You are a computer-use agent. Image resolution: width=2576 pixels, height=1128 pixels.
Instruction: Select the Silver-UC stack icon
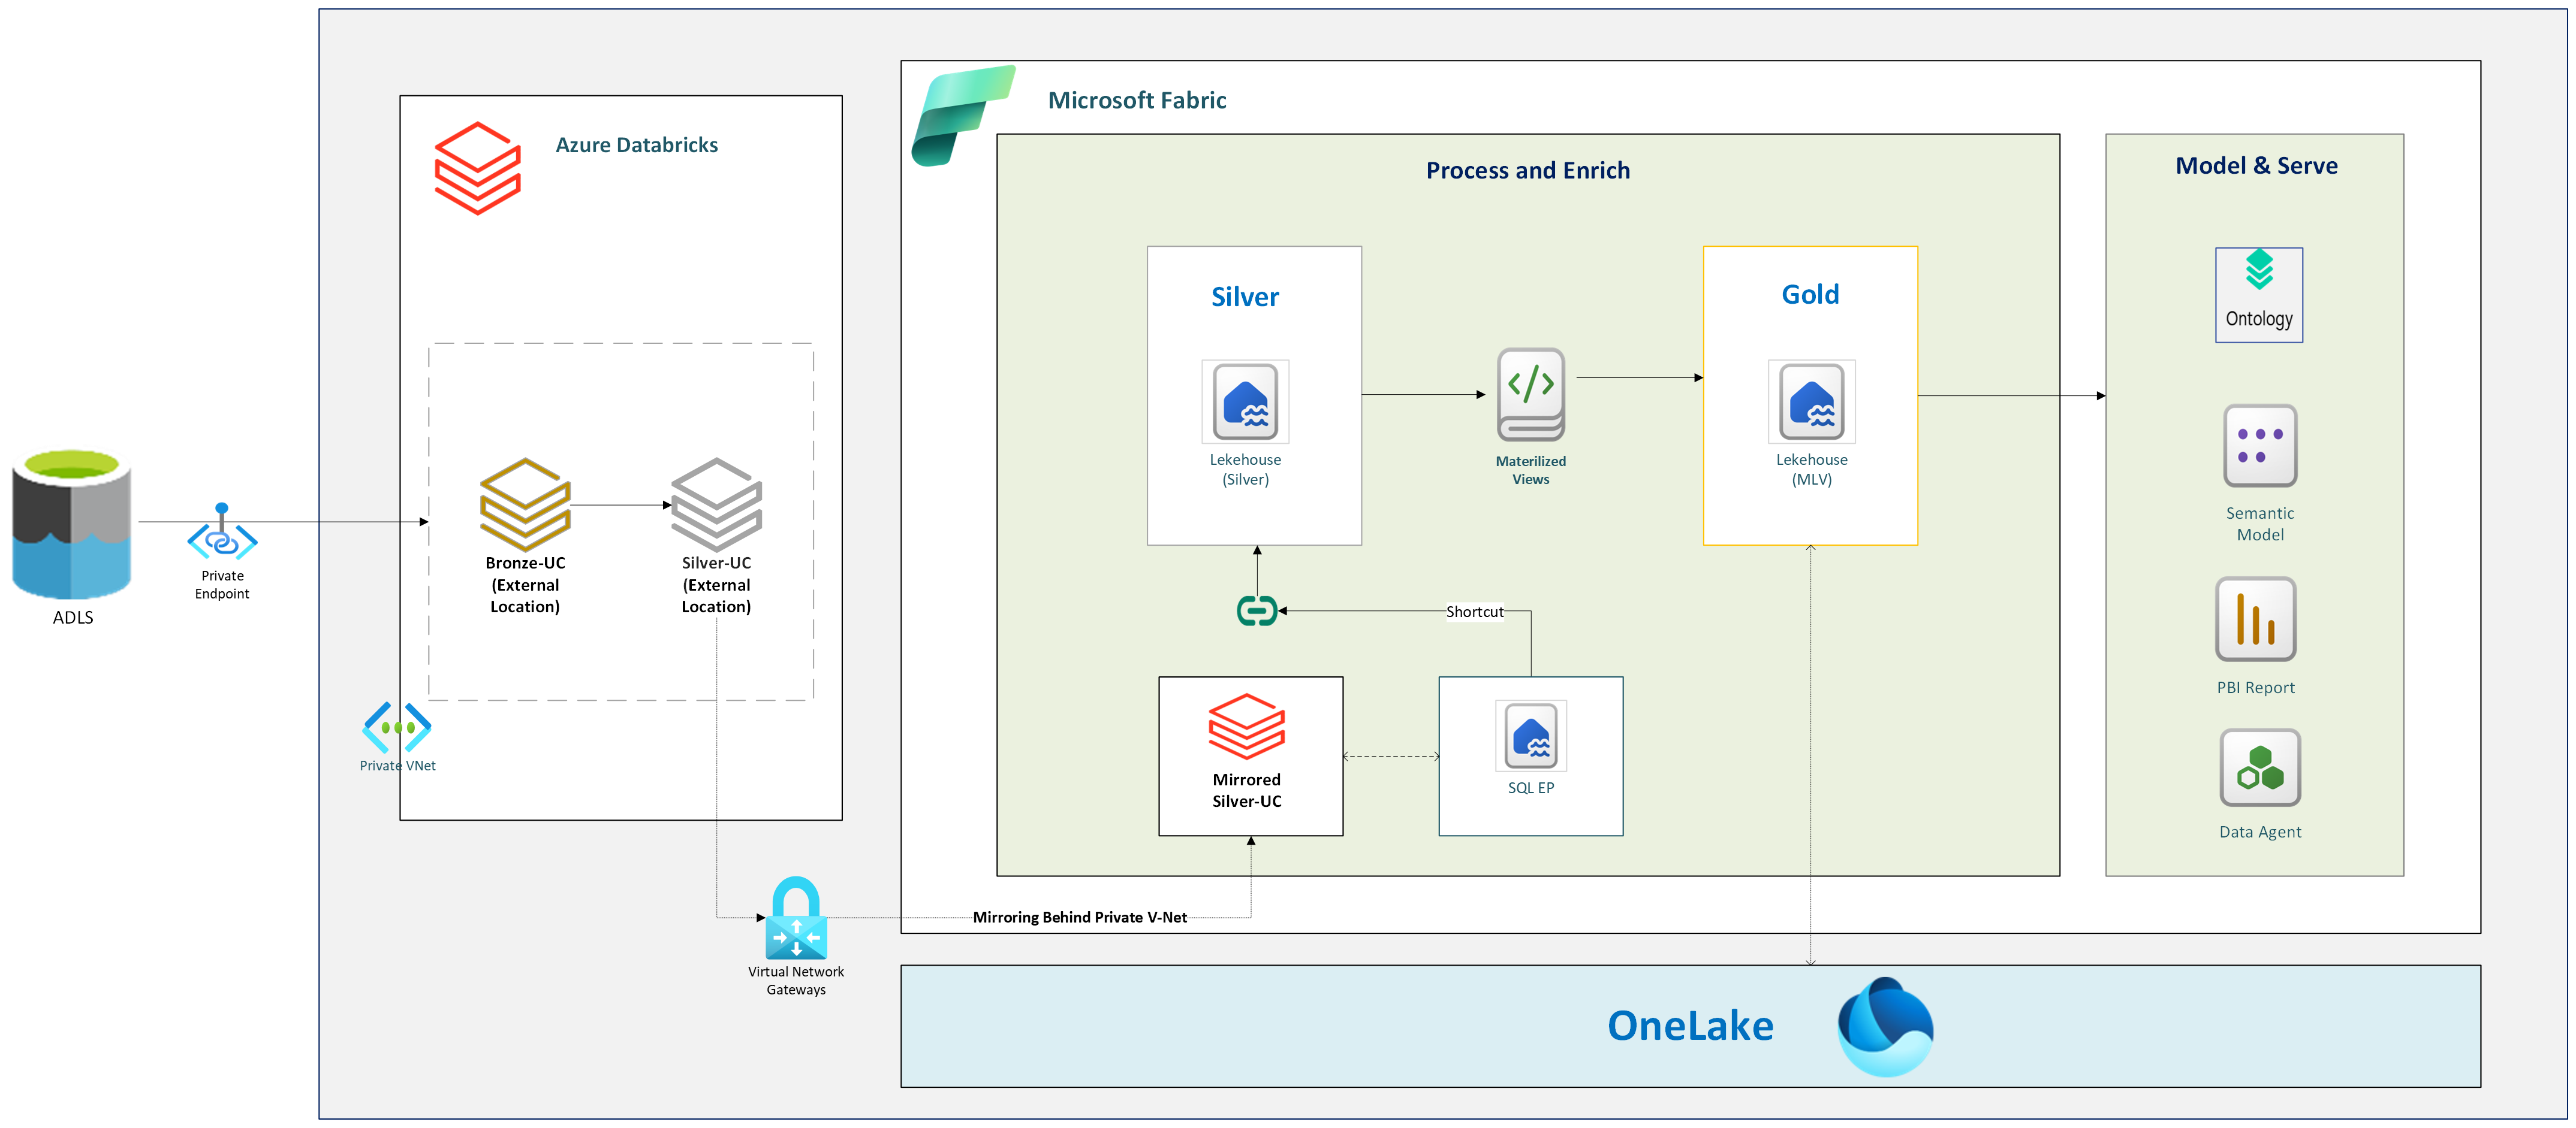(716, 504)
